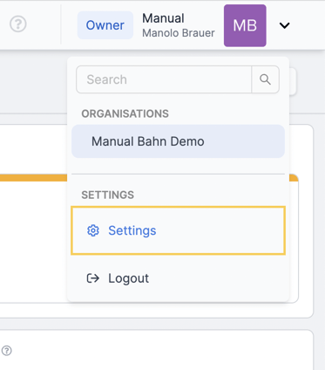The height and width of the screenshot is (370, 325).
Task: Click the gear icon beside Settings
Action: [93, 230]
